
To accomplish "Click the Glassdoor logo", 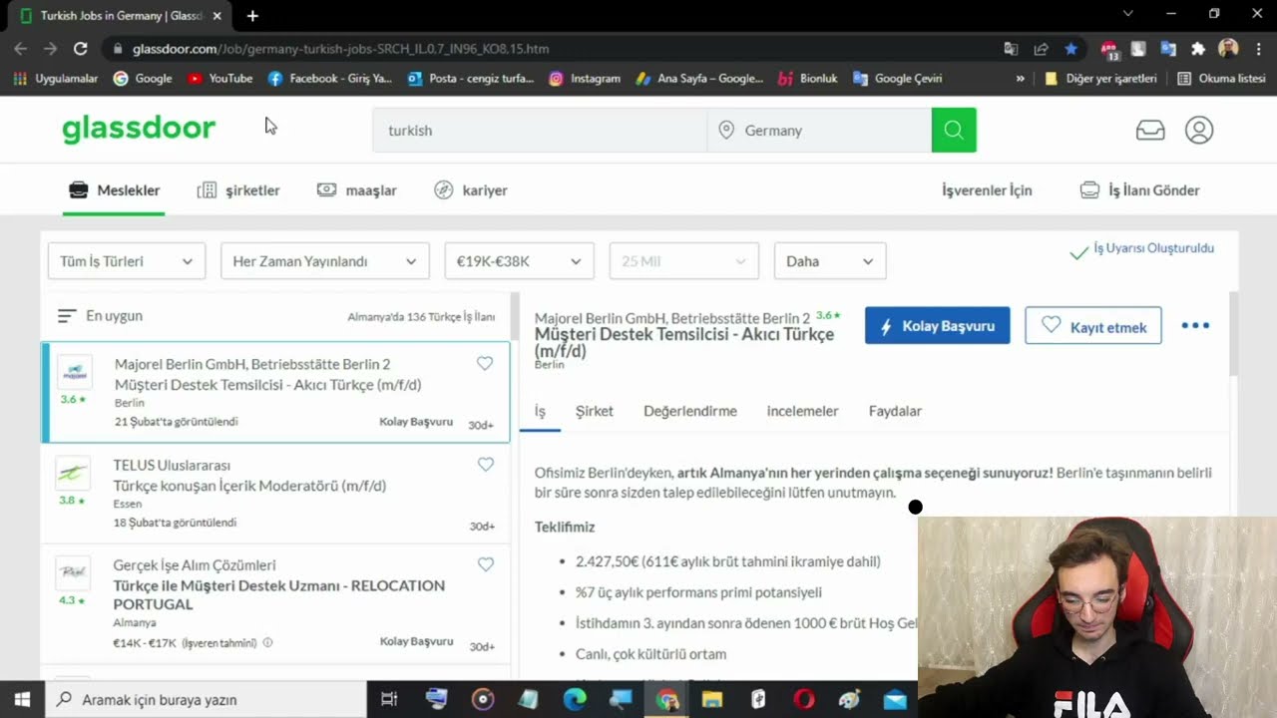I will pyautogui.click(x=139, y=129).
